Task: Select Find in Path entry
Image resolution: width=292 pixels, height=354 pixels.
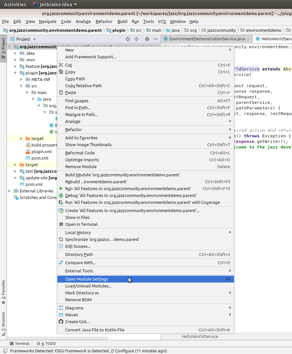Action: point(146,108)
